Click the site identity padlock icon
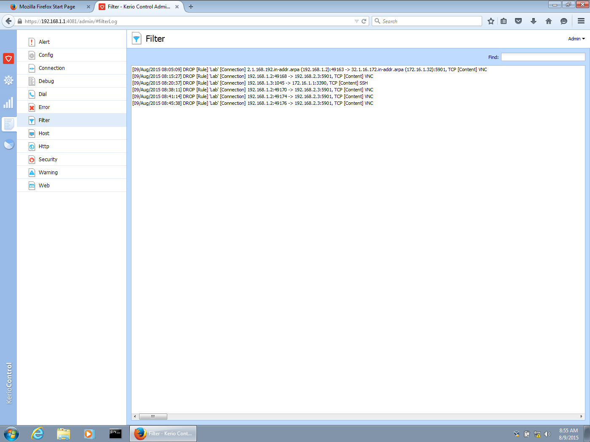This screenshot has width=590, height=442. (19, 21)
